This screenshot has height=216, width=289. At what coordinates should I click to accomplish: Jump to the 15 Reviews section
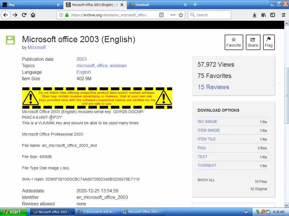coord(213,87)
